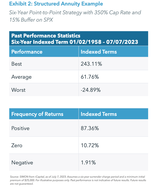The width and height of the screenshot is (157, 187).
Task: Select the Negative row label
Action: point(22,163)
